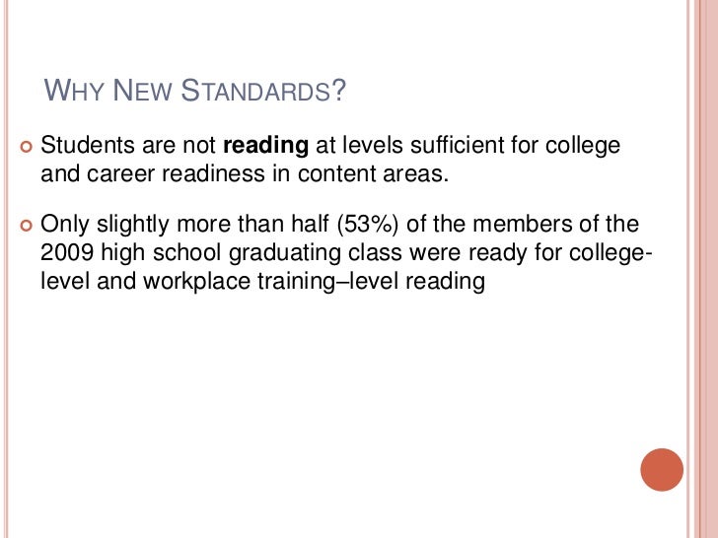Screen dimensions: 718x538
Task: Click the word Only starting second bullet
Action: (64, 225)
